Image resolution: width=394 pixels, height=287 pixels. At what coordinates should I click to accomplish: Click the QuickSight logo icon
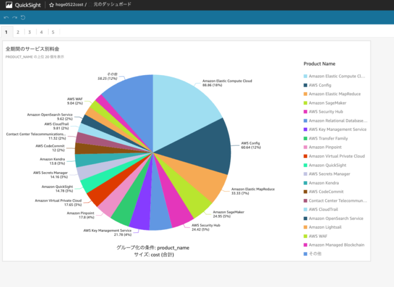9,5
